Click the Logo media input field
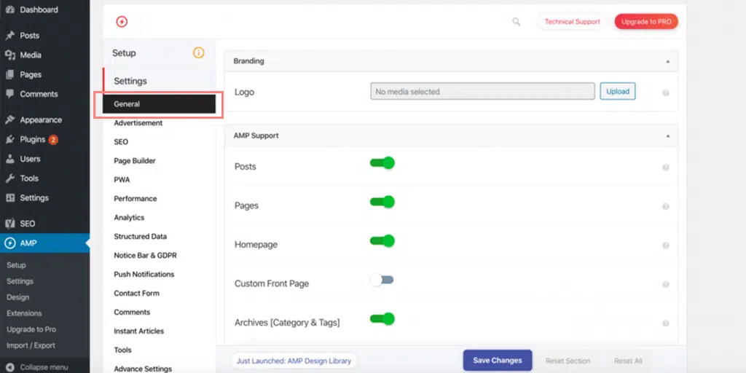Viewport: 746px width, 373px height. [482, 92]
